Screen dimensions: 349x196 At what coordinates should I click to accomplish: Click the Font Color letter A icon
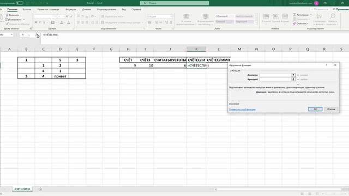(x=69, y=22)
